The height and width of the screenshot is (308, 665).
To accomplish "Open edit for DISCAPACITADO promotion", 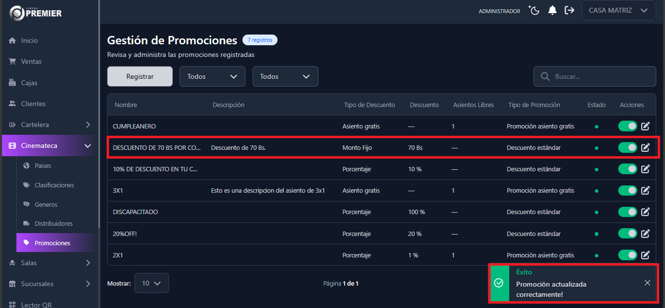I will click(x=645, y=212).
